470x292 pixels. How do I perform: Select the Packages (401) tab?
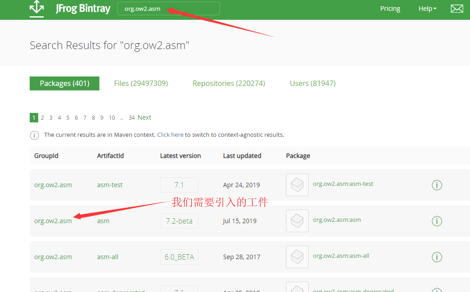[64, 83]
